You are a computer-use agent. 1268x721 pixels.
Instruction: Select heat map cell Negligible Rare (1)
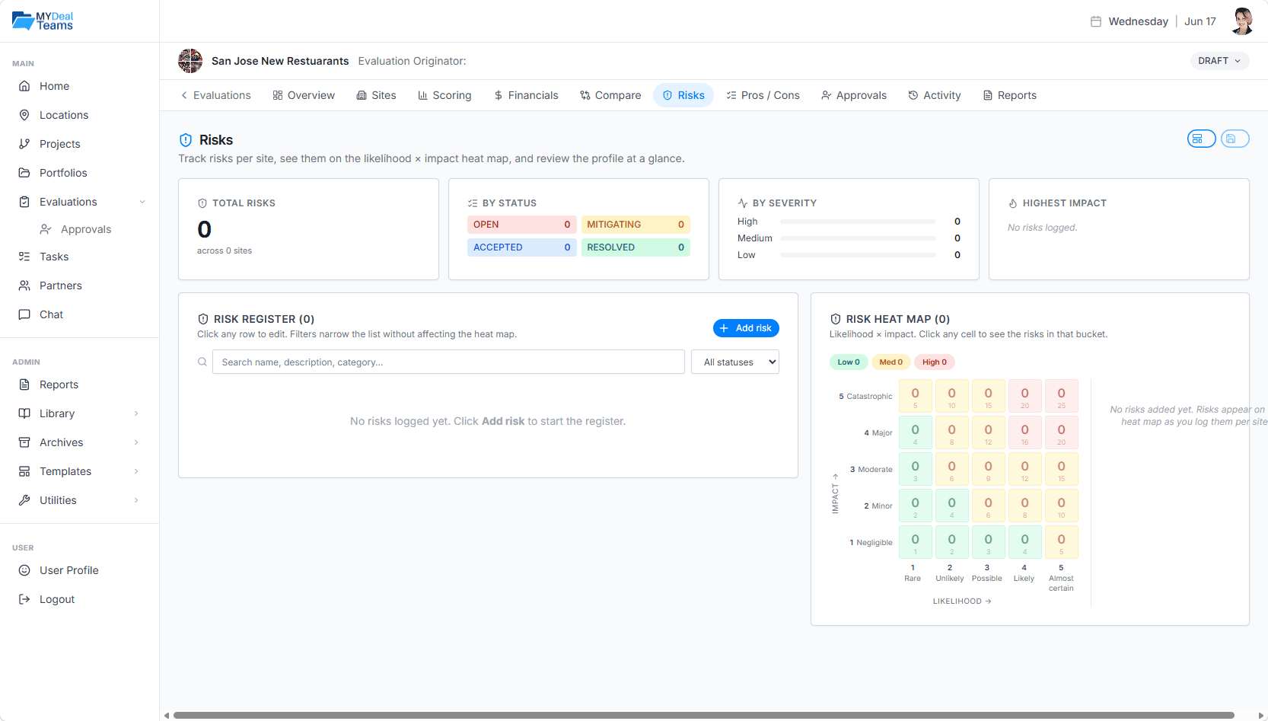coord(916,542)
